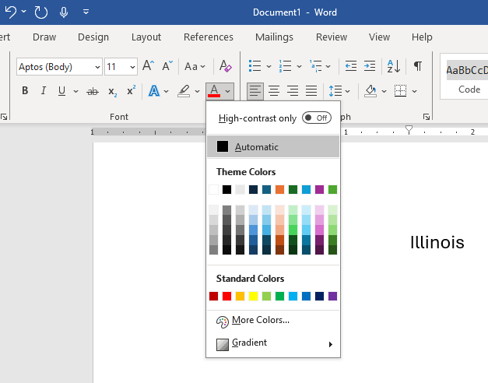
Task: Click the Illinois text in document
Action: [x=437, y=243]
